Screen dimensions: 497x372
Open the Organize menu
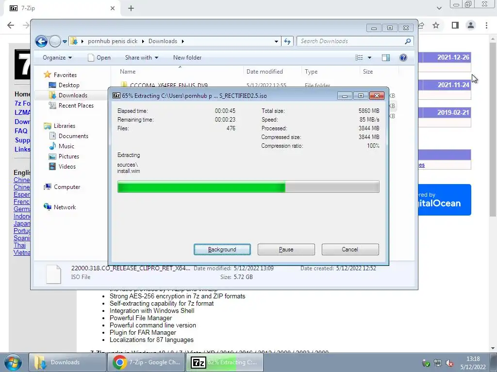tap(57, 58)
